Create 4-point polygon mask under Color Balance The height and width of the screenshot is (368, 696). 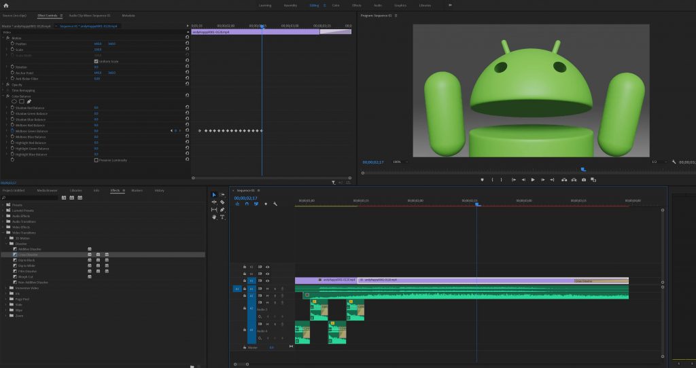click(x=21, y=102)
